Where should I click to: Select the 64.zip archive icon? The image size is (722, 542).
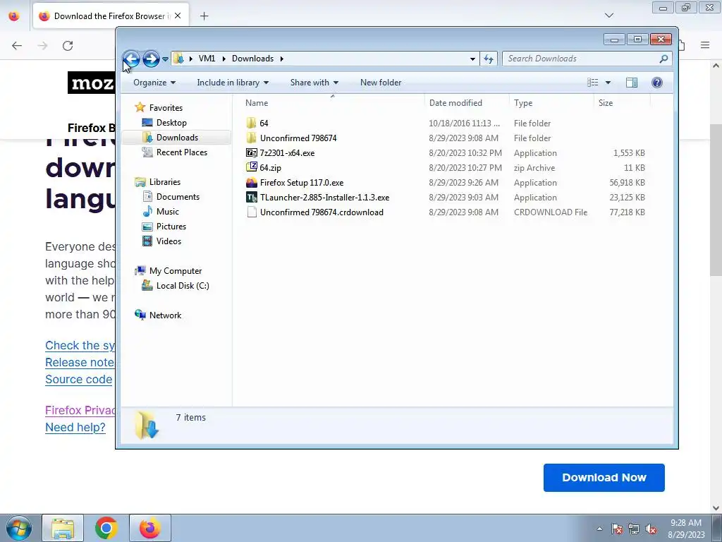[x=252, y=167]
